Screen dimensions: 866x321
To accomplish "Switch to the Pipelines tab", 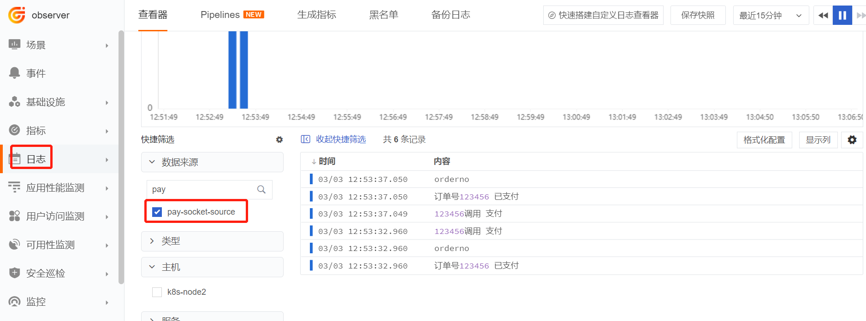I will point(232,15).
